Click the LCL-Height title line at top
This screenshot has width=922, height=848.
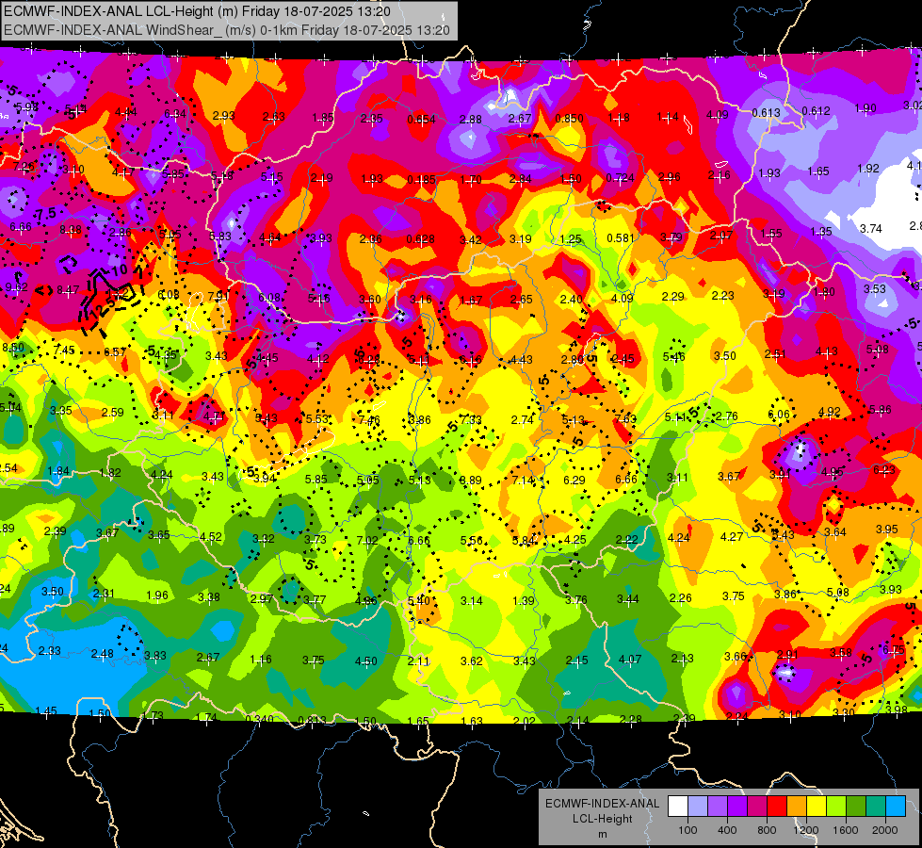coord(197,11)
